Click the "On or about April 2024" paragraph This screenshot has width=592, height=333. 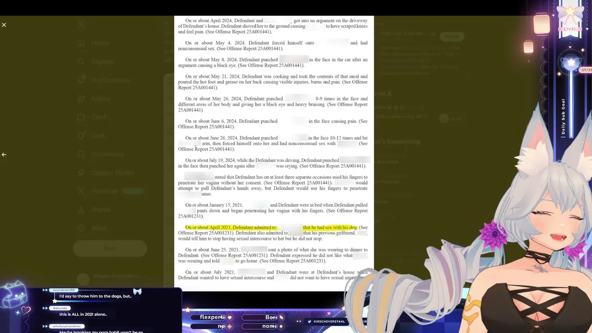click(273, 26)
